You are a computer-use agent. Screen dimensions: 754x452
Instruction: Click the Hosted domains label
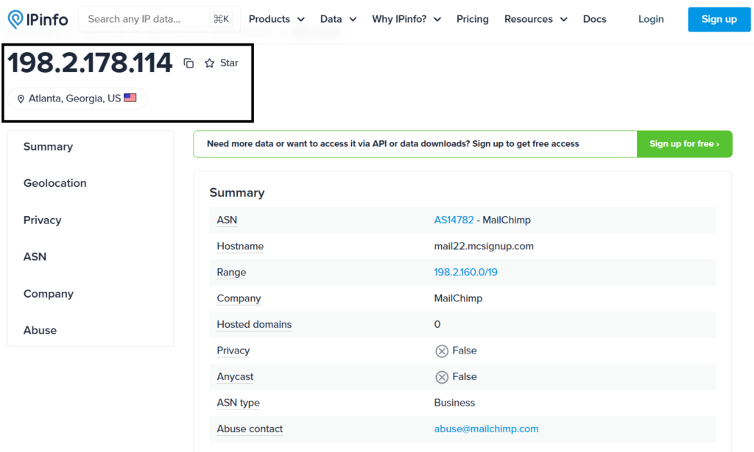click(254, 324)
